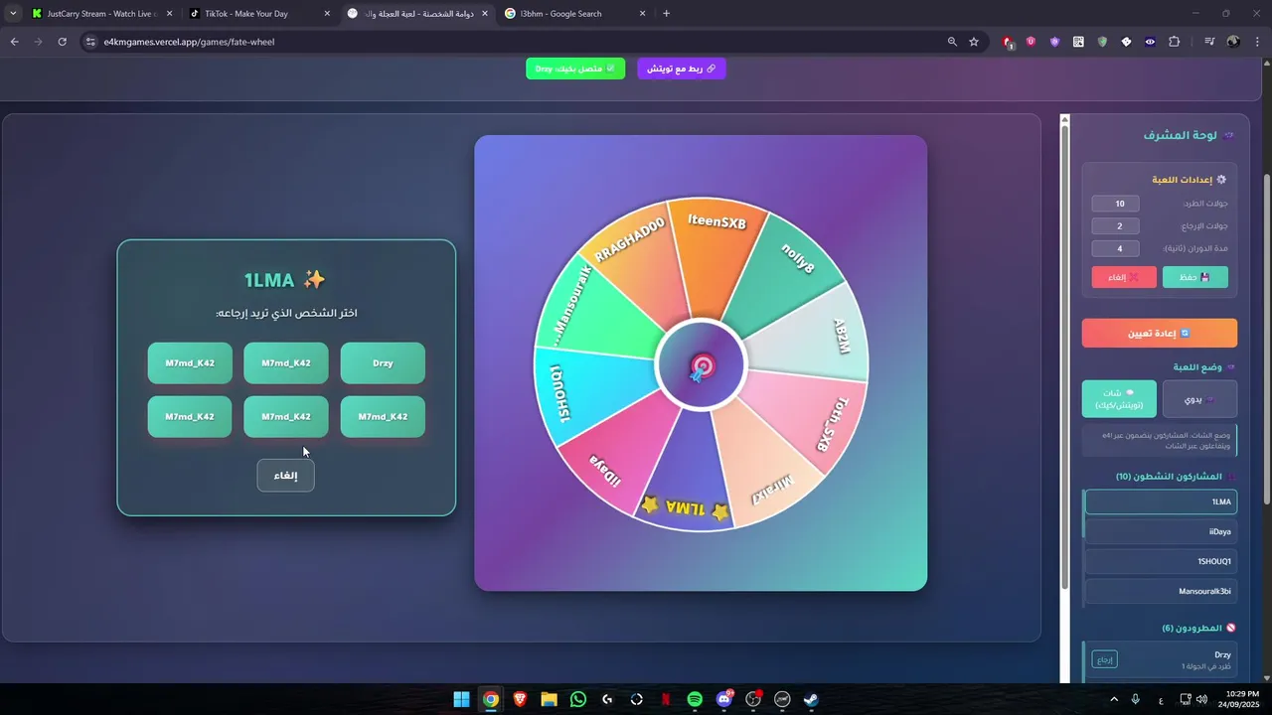1272x715 pixels.
Task: Choose top-left M7md_K42 in return dialog
Action: 190,363
